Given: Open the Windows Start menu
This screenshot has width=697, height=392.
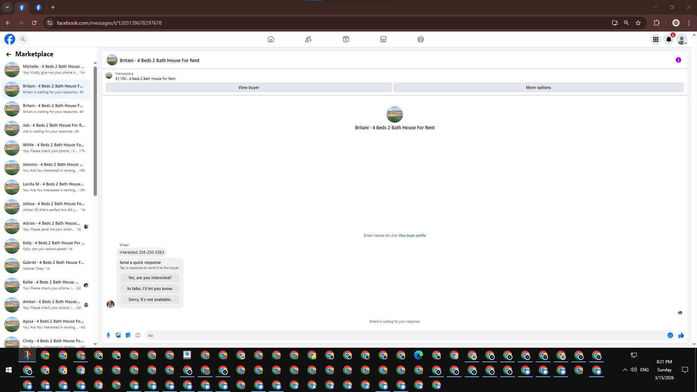Looking at the screenshot, I should pyautogui.click(x=9, y=370).
